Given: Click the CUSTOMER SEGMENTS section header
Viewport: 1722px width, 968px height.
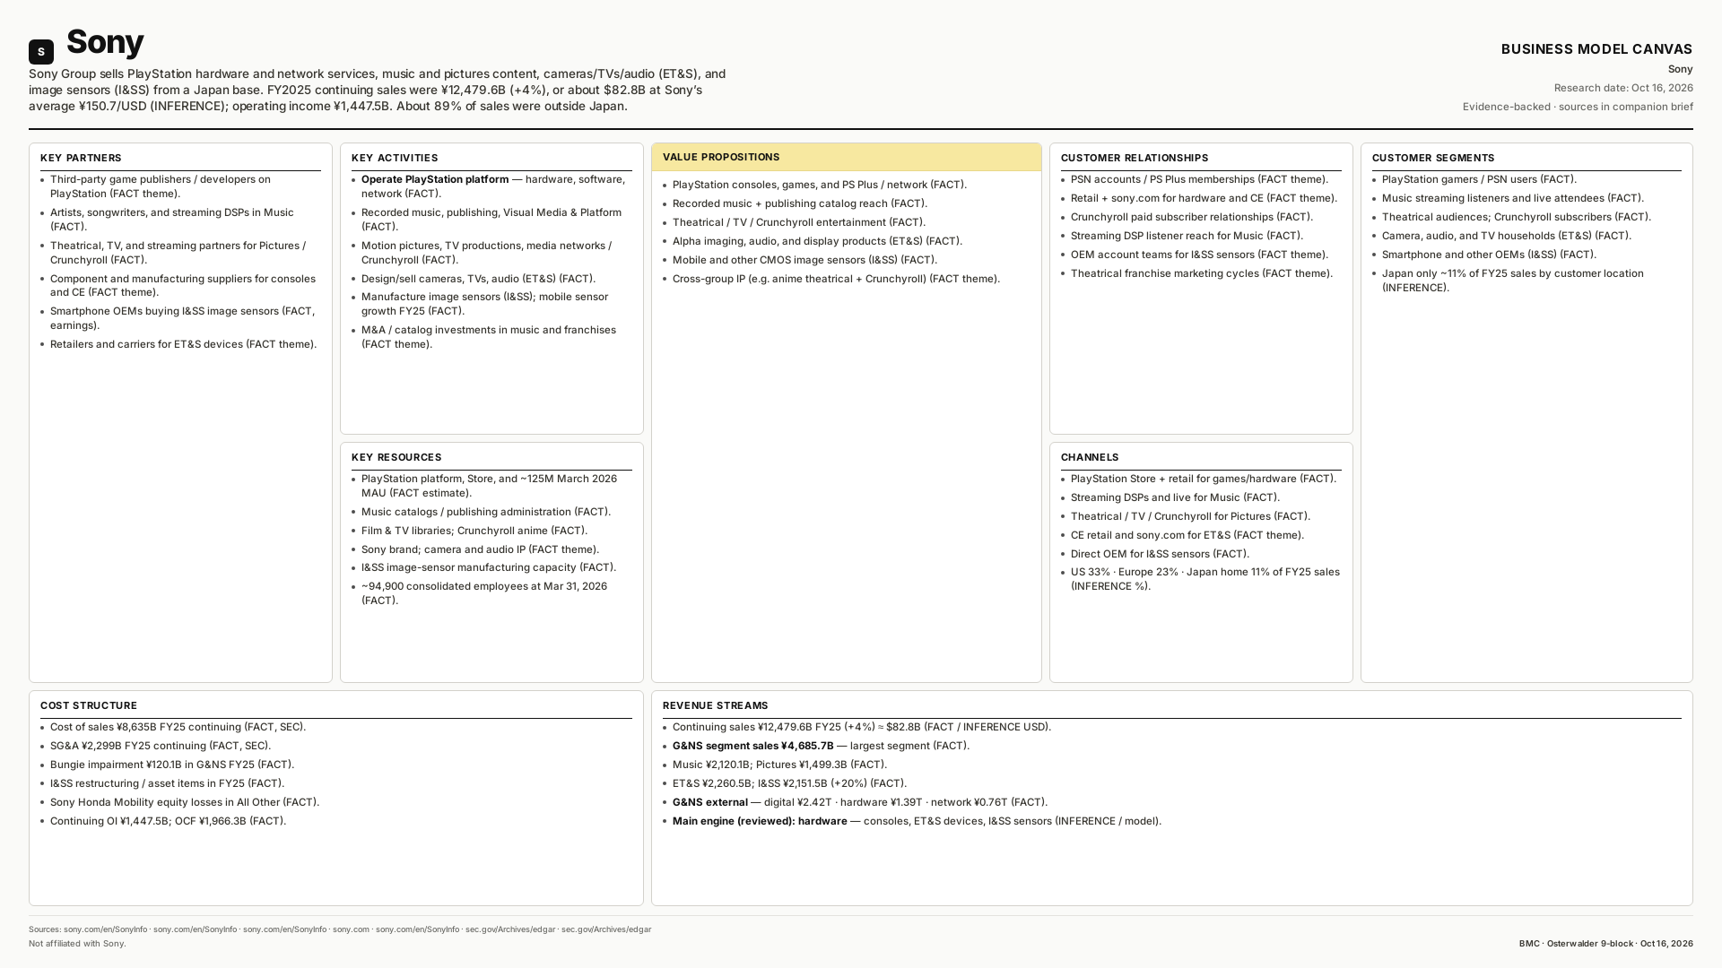Looking at the screenshot, I should click(1433, 158).
